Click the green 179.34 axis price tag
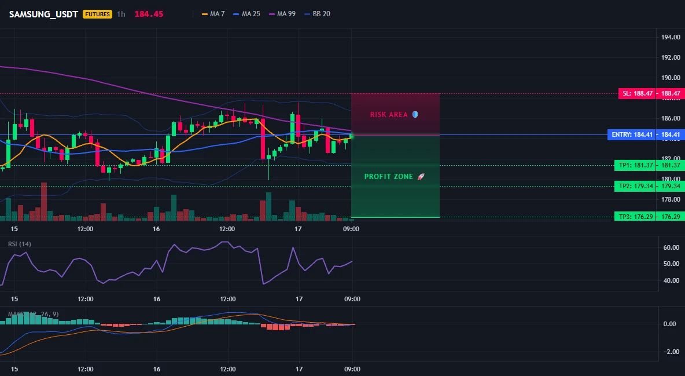The height and width of the screenshot is (376, 685). click(670, 186)
